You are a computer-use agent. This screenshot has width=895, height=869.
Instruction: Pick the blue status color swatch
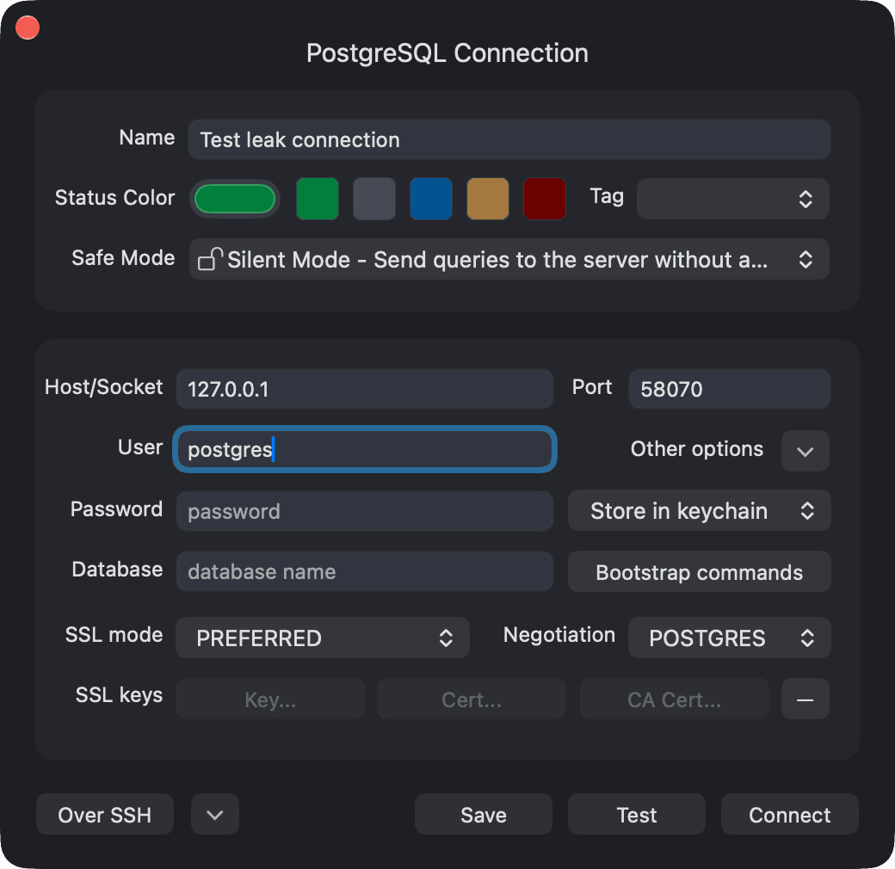tap(431, 199)
